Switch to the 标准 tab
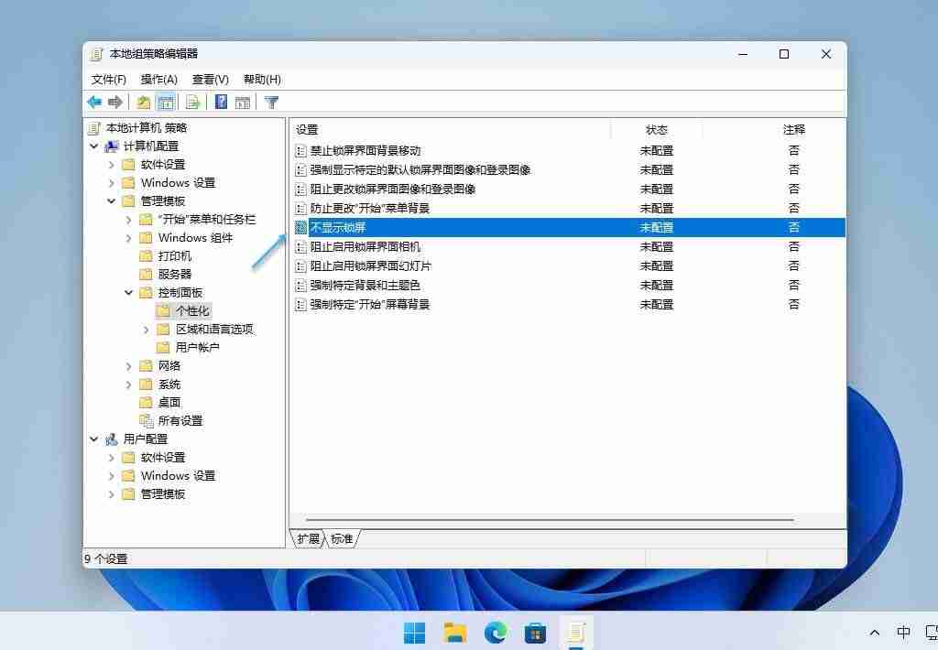Viewport: 938px width, 650px height. [x=341, y=539]
